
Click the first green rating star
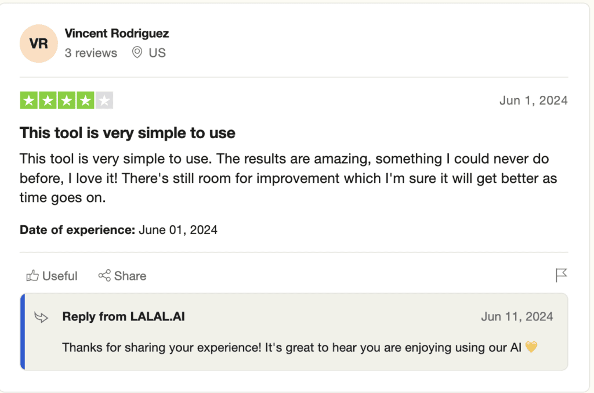29,100
